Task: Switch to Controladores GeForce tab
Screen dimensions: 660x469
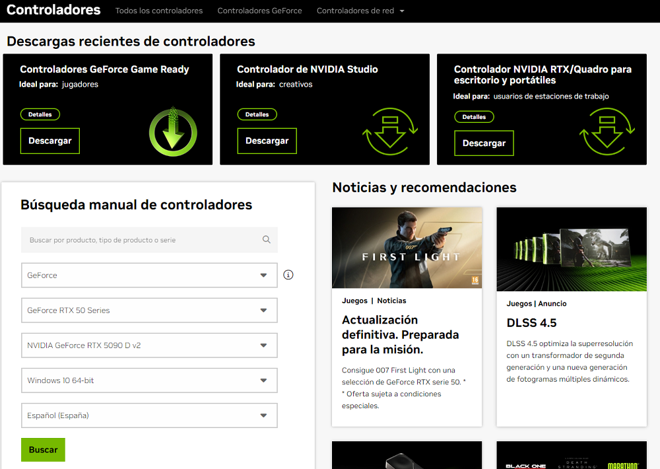Action: pyautogui.click(x=259, y=11)
